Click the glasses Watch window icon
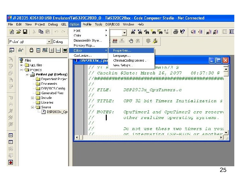Screen dimensions: 241x181 tap(21, 50)
